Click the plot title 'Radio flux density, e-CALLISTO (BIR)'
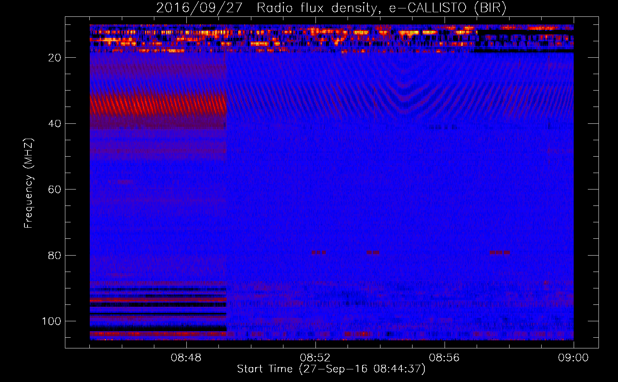Screen dimensions: 618x382 (381, 8)
